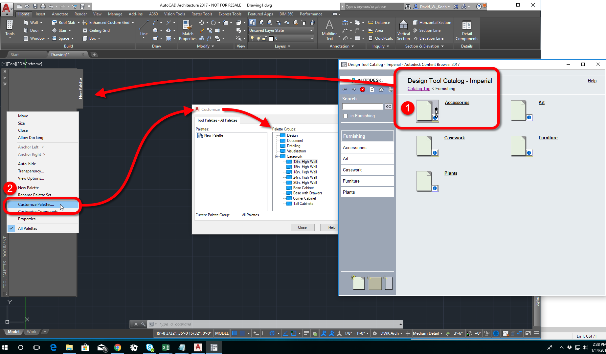Image resolution: width=606 pixels, height=354 pixels.
Task: Open Google Chrome from the taskbar
Action: tap(118, 347)
